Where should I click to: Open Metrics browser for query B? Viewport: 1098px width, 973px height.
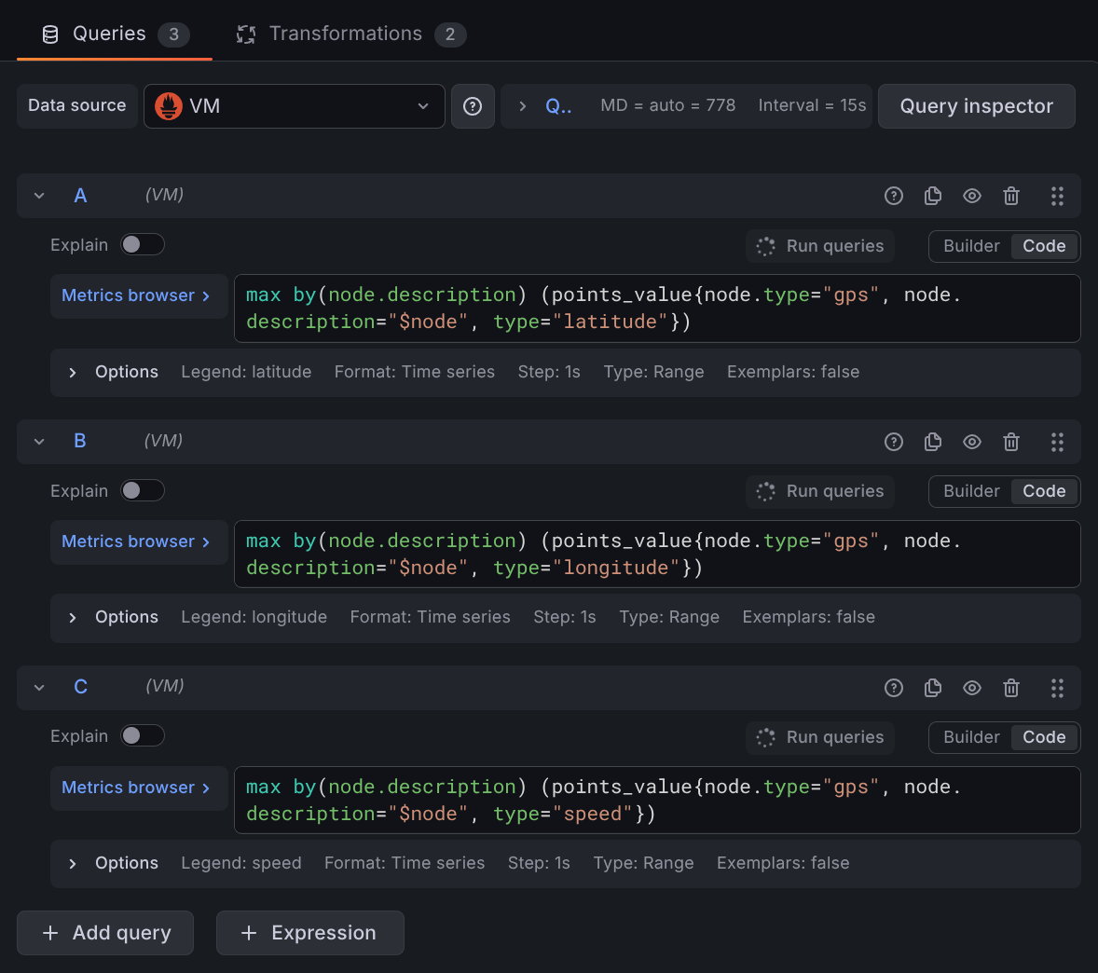tap(139, 541)
